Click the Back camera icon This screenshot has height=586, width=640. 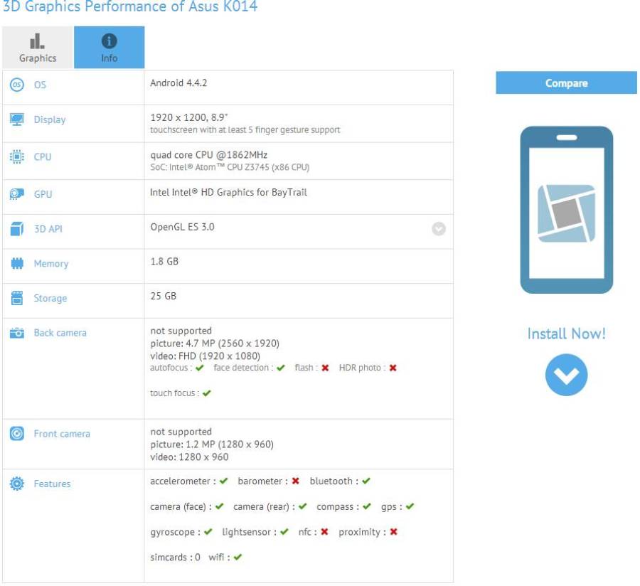point(17,333)
